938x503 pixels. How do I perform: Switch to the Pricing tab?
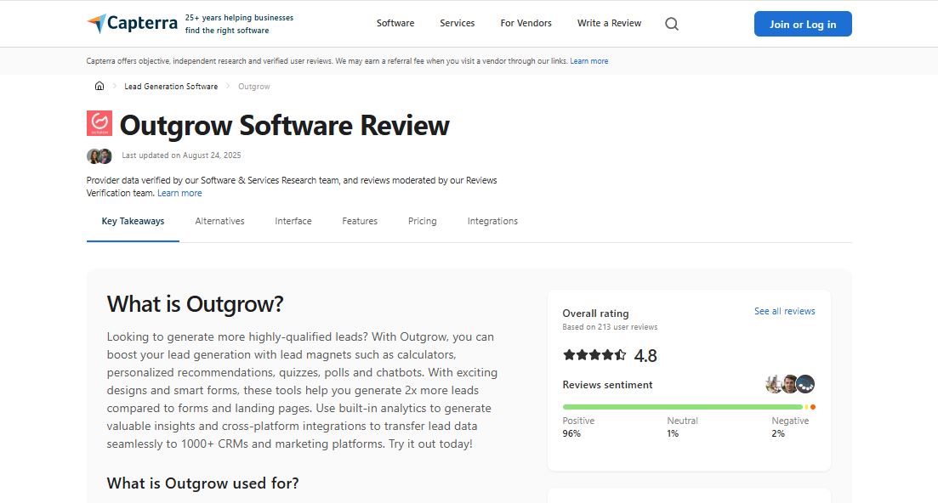pyautogui.click(x=422, y=221)
